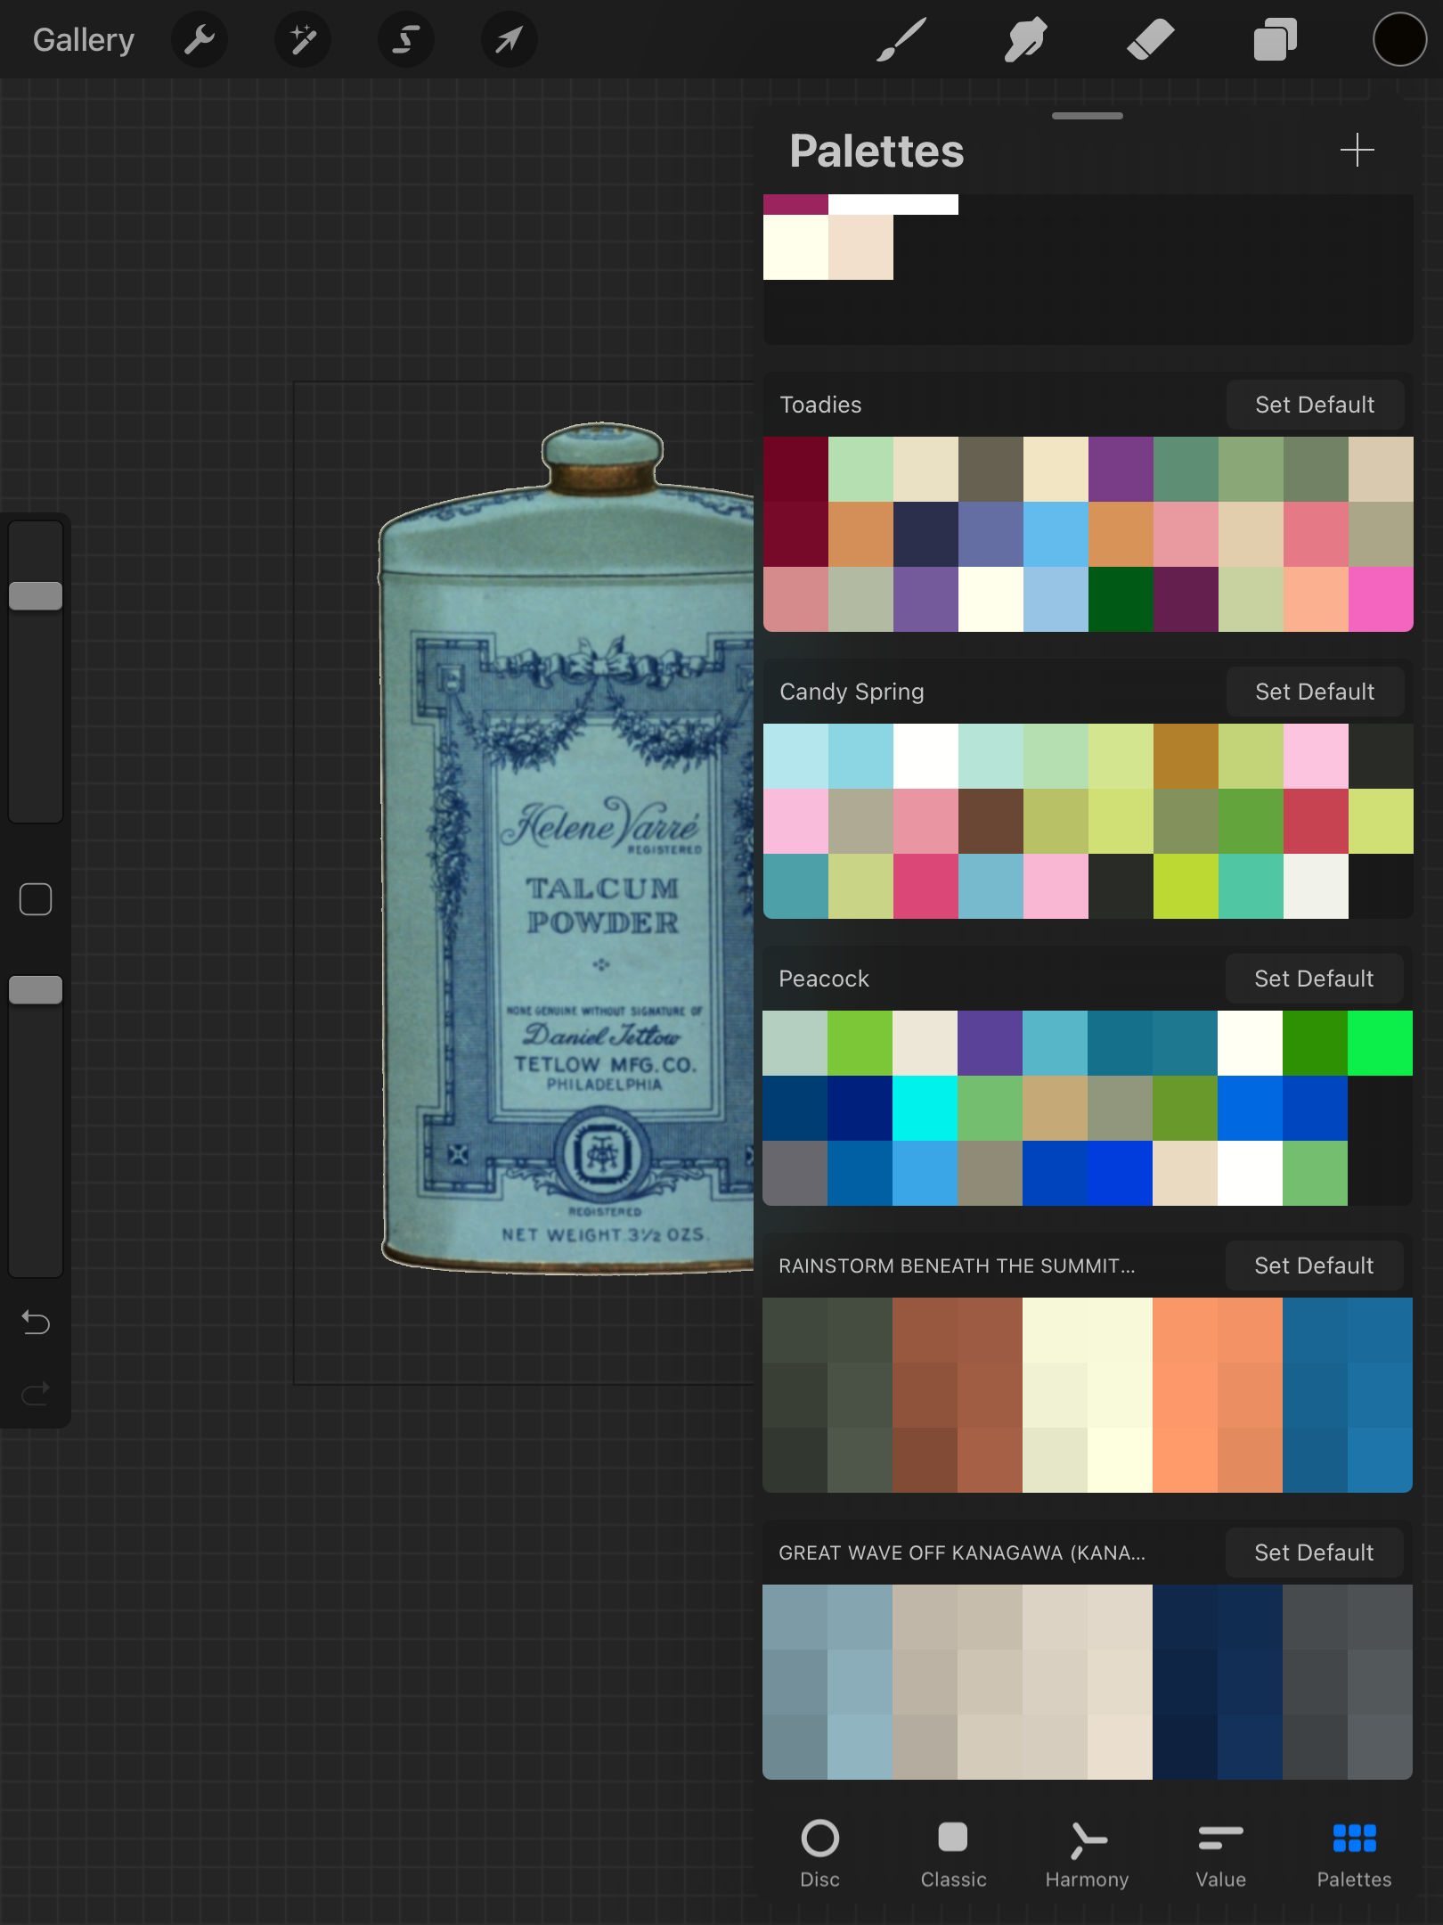Pick the white swatch in Candy Spring top row
This screenshot has height=1925, width=1443.
[x=925, y=756]
